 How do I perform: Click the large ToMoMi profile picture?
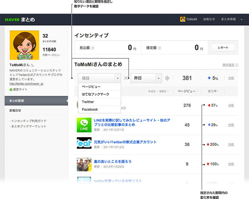[25, 45]
